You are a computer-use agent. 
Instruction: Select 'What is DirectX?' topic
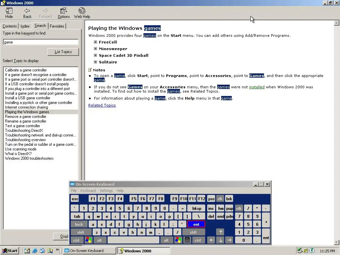[x=19, y=154]
